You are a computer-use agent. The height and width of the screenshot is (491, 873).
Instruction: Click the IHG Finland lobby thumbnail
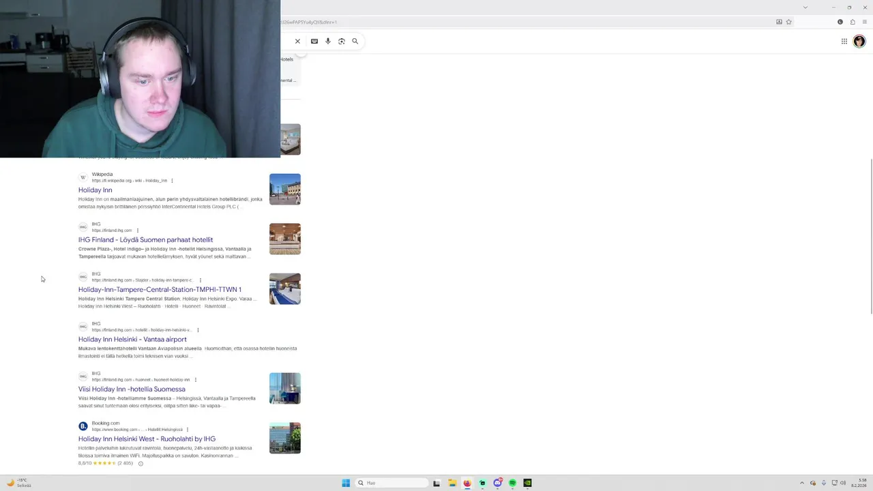[x=285, y=239]
